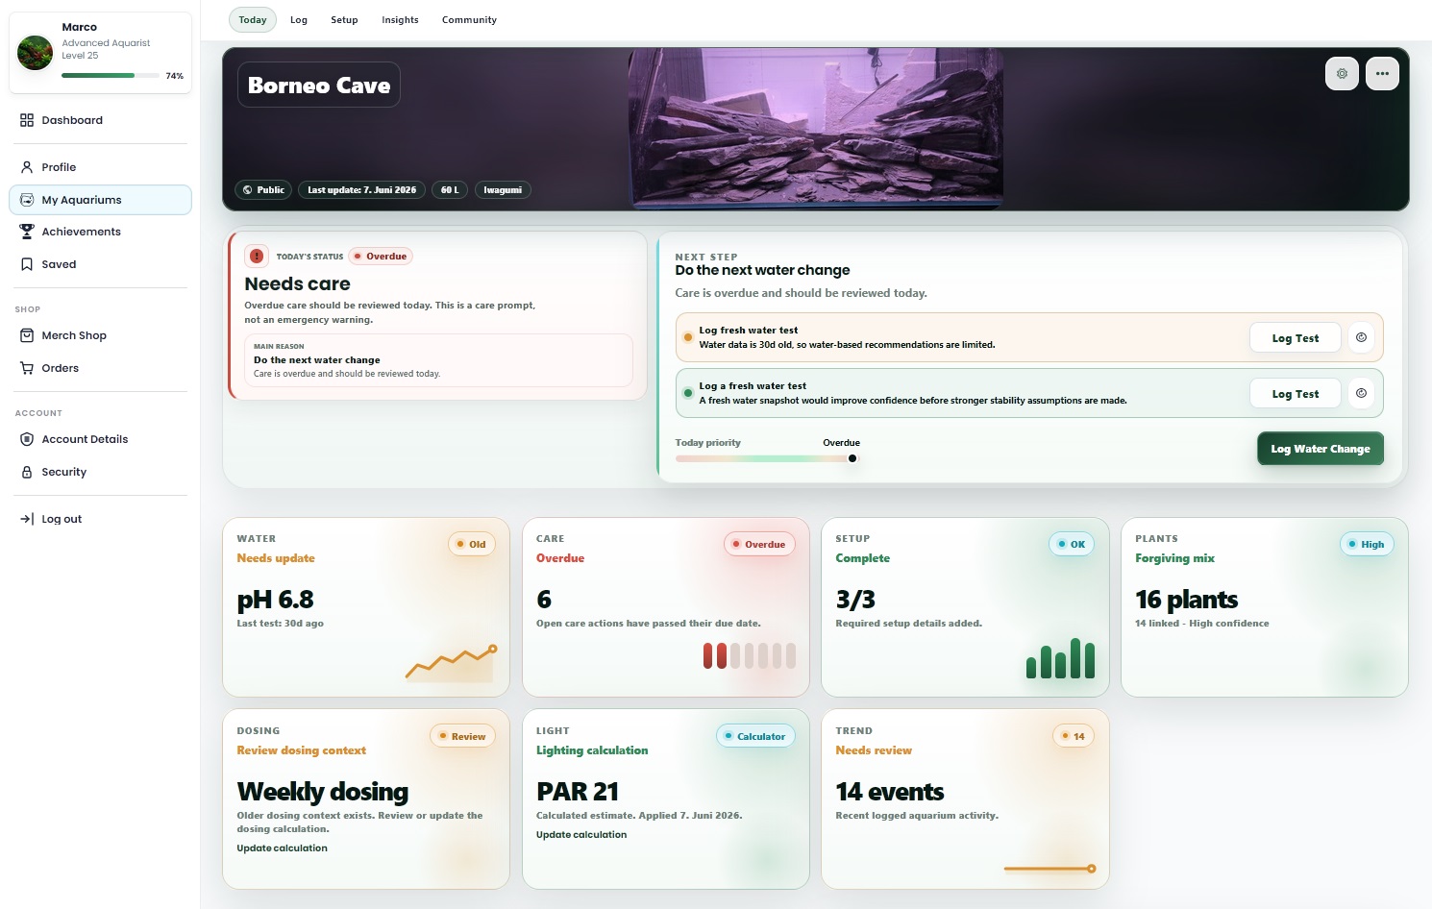
Task: Go to the Community tab
Action: (469, 19)
